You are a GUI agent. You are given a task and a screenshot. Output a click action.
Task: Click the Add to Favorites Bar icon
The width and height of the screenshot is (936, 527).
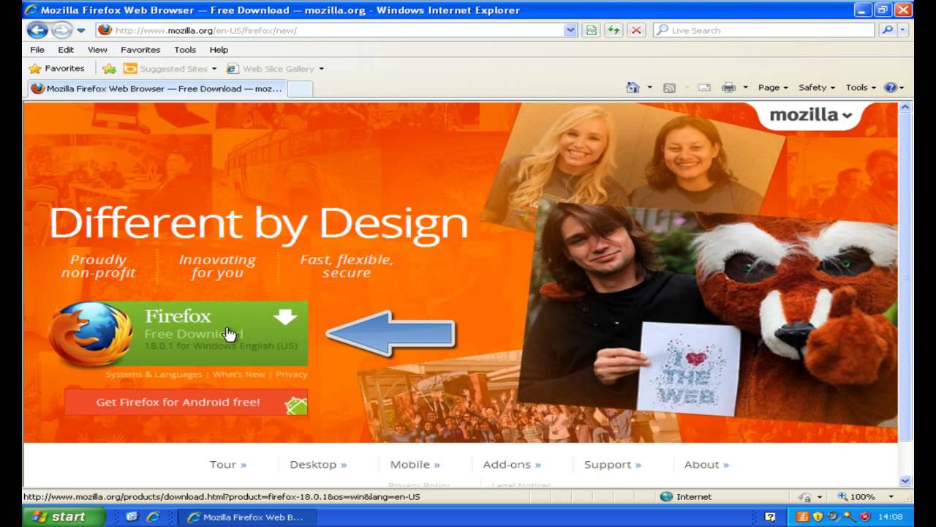[109, 68]
